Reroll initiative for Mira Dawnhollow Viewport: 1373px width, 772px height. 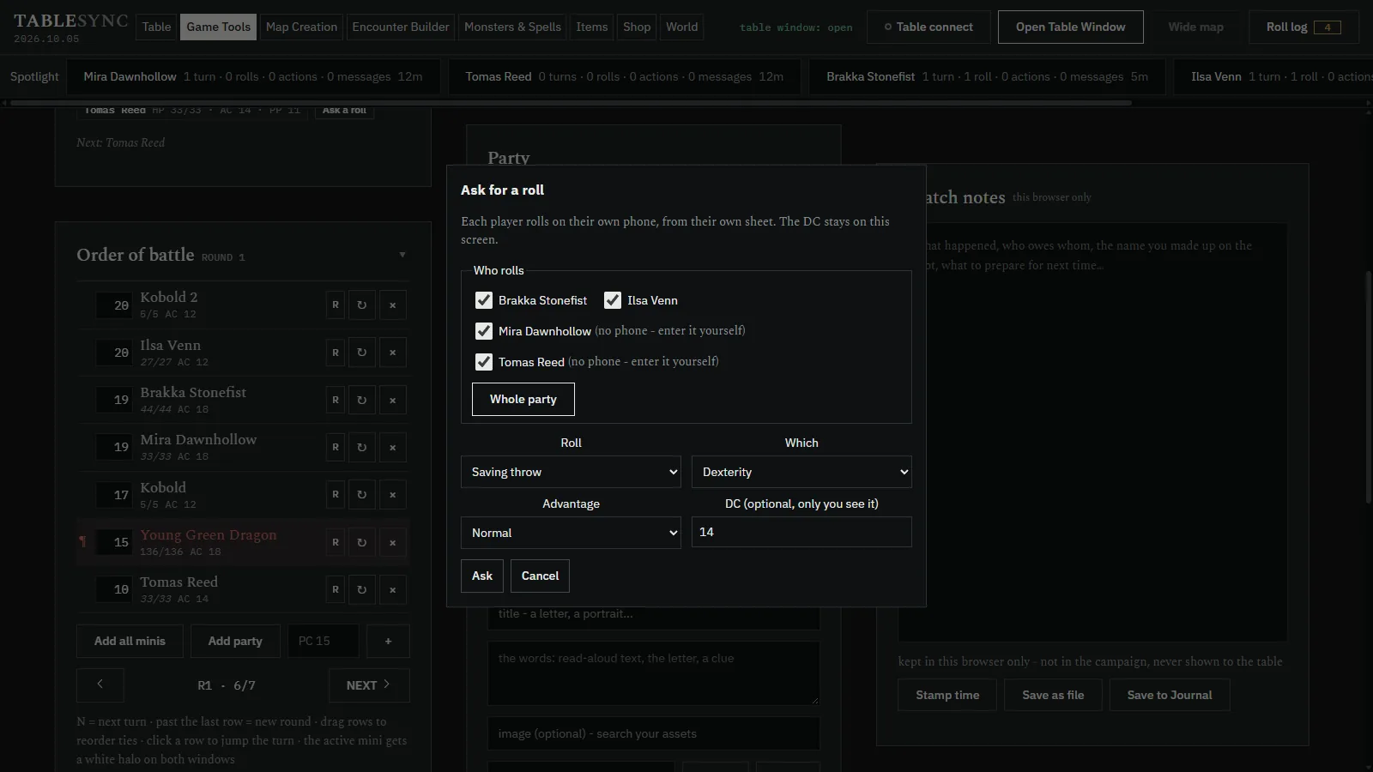362,447
